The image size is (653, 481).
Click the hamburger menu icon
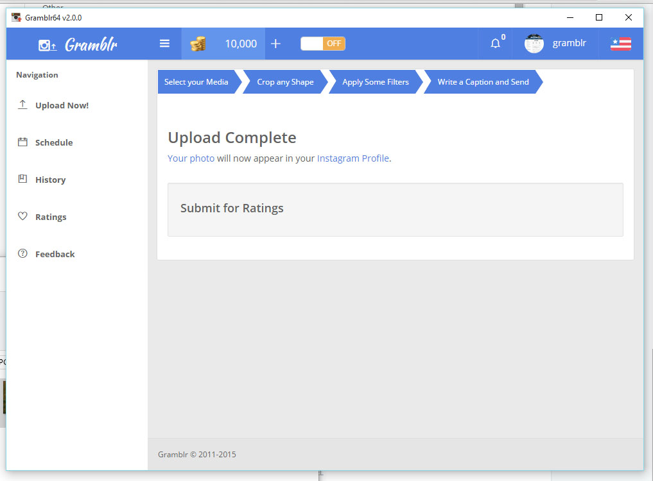164,44
